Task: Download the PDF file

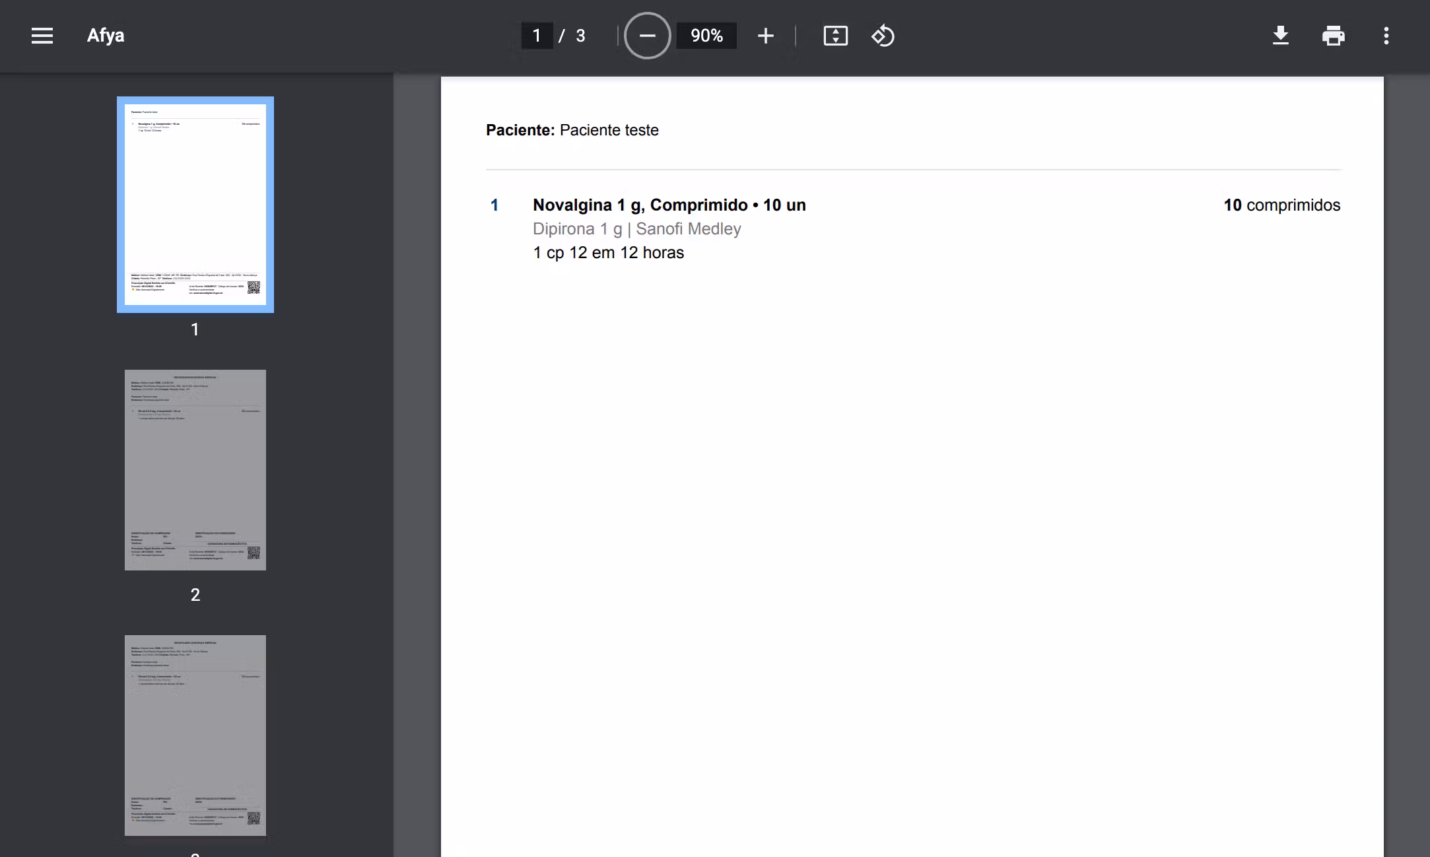Action: [1280, 36]
